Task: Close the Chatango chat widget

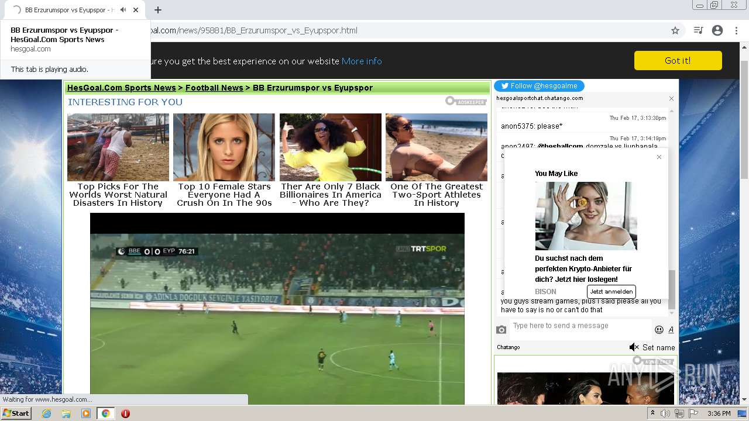Action: click(671, 98)
